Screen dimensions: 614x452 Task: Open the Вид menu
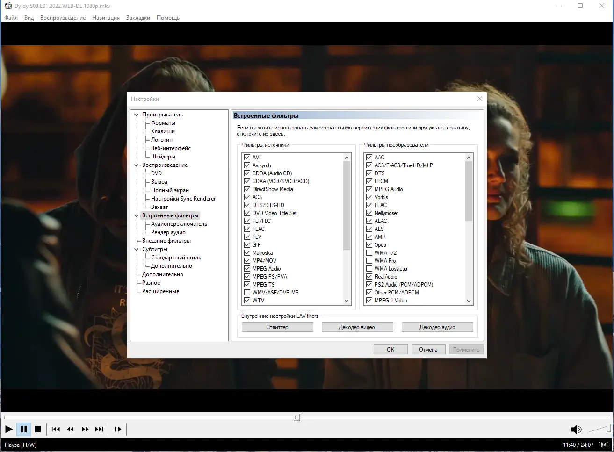point(29,18)
